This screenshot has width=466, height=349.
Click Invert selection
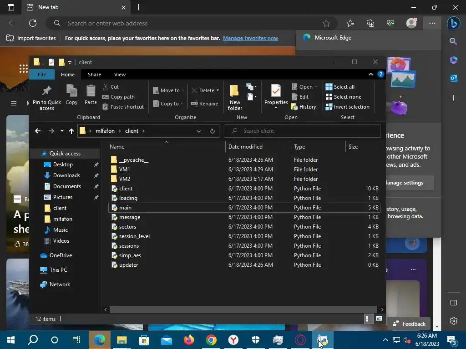click(x=347, y=107)
